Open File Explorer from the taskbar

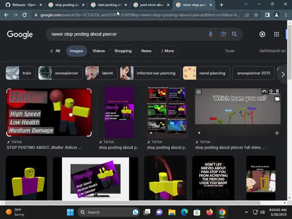point(172,212)
